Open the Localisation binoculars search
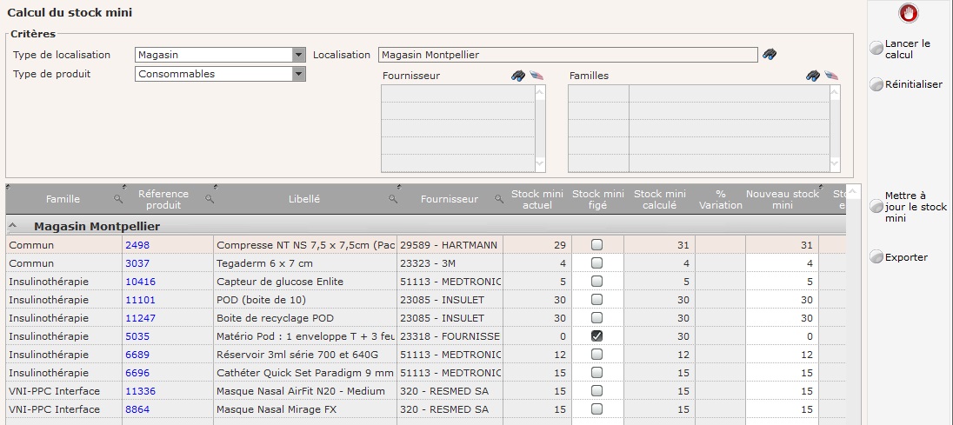 click(770, 54)
